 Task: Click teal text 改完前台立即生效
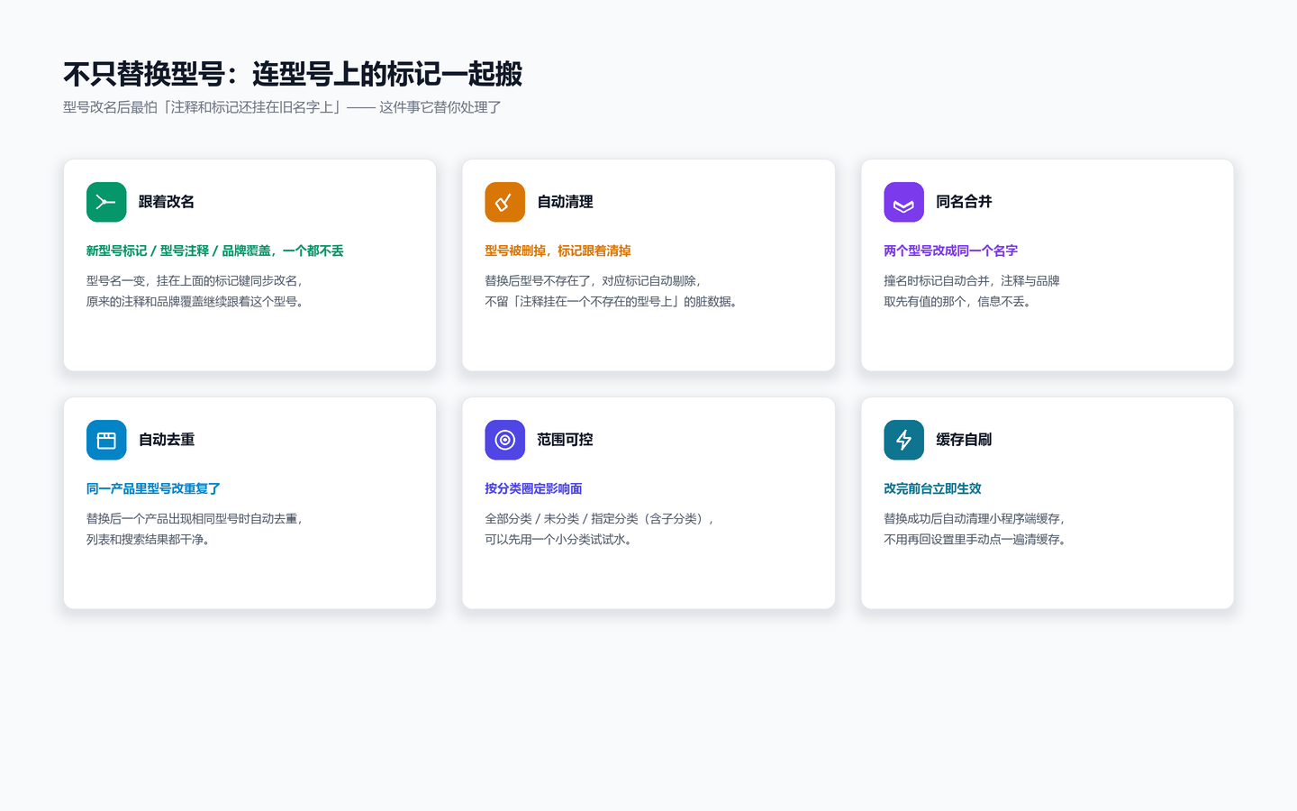pos(932,488)
